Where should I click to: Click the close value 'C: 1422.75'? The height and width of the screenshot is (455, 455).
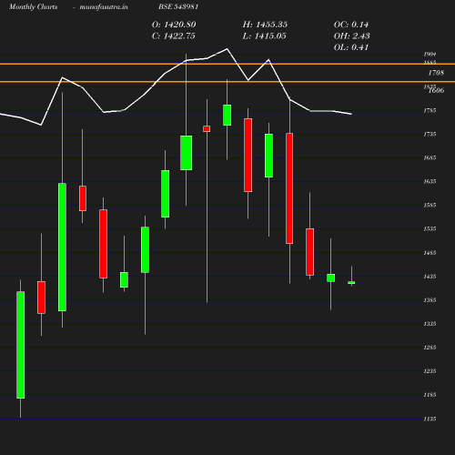(x=174, y=35)
